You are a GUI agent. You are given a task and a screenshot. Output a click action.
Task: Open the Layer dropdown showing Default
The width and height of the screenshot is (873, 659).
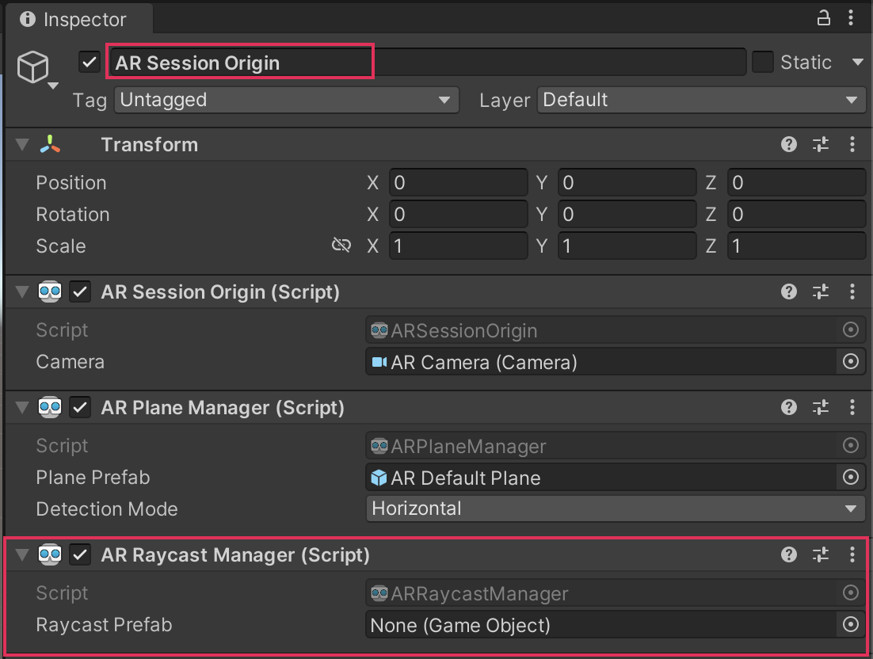(701, 101)
